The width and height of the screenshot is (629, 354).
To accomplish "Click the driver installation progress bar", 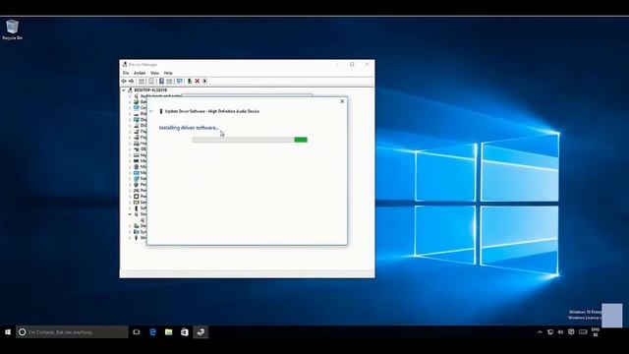I will tap(250, 140).
